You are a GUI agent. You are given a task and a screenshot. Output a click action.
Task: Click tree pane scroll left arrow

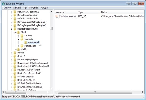(x=3, y=92)
